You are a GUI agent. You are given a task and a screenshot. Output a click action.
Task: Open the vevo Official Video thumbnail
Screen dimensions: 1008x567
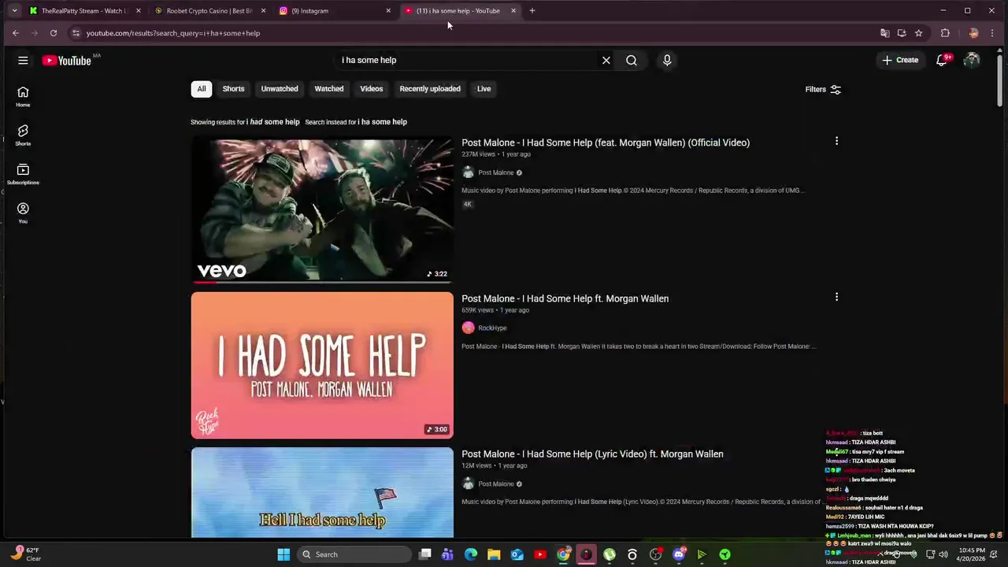322,210
